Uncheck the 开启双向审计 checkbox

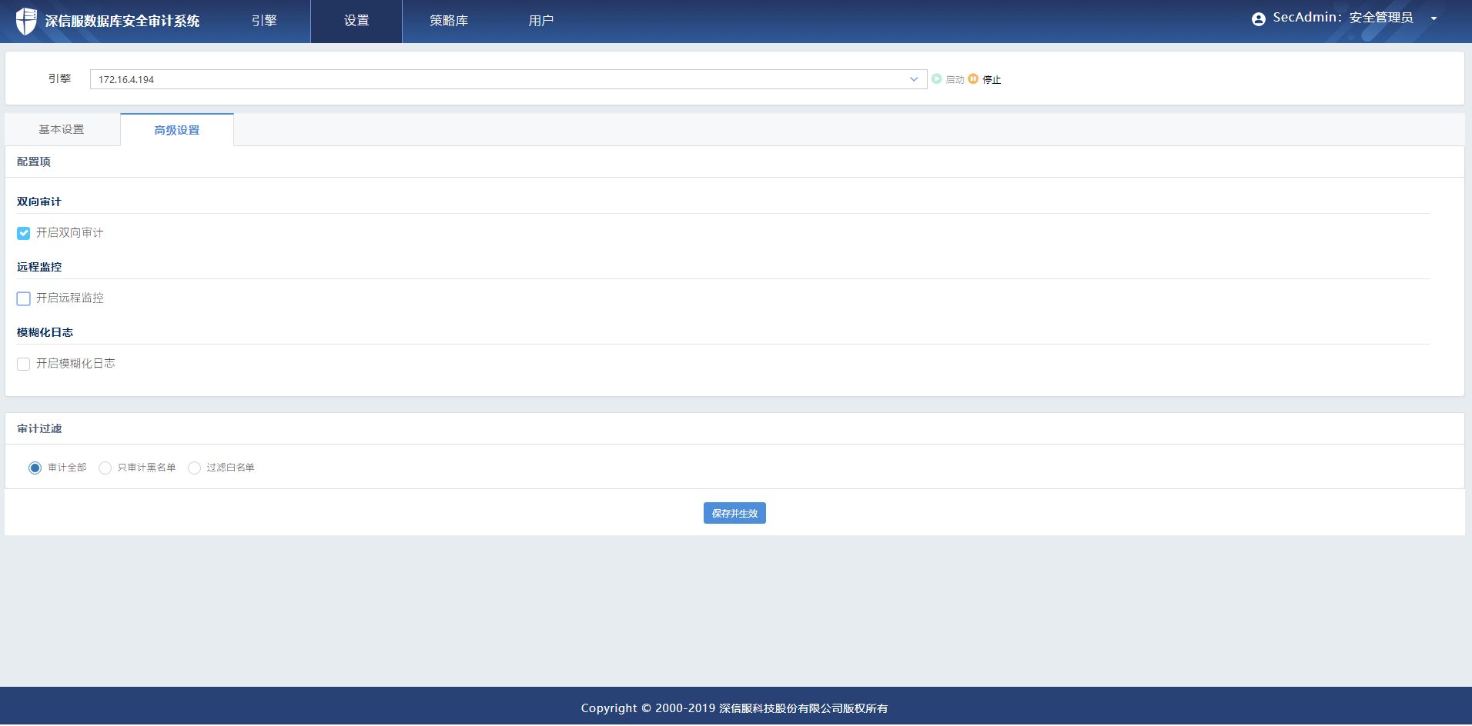[24, 233]
